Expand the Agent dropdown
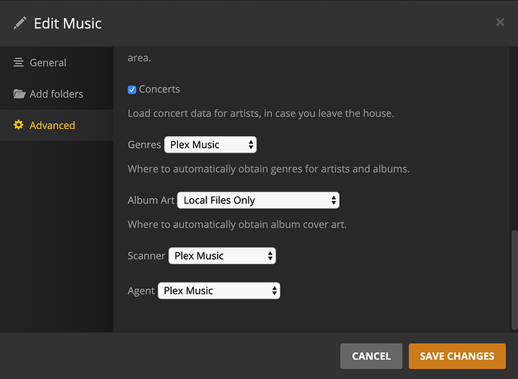 [x=218, y=290]
